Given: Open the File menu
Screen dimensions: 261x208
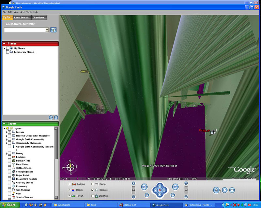Looking at the screenshot, I should [x=5, y=12].
